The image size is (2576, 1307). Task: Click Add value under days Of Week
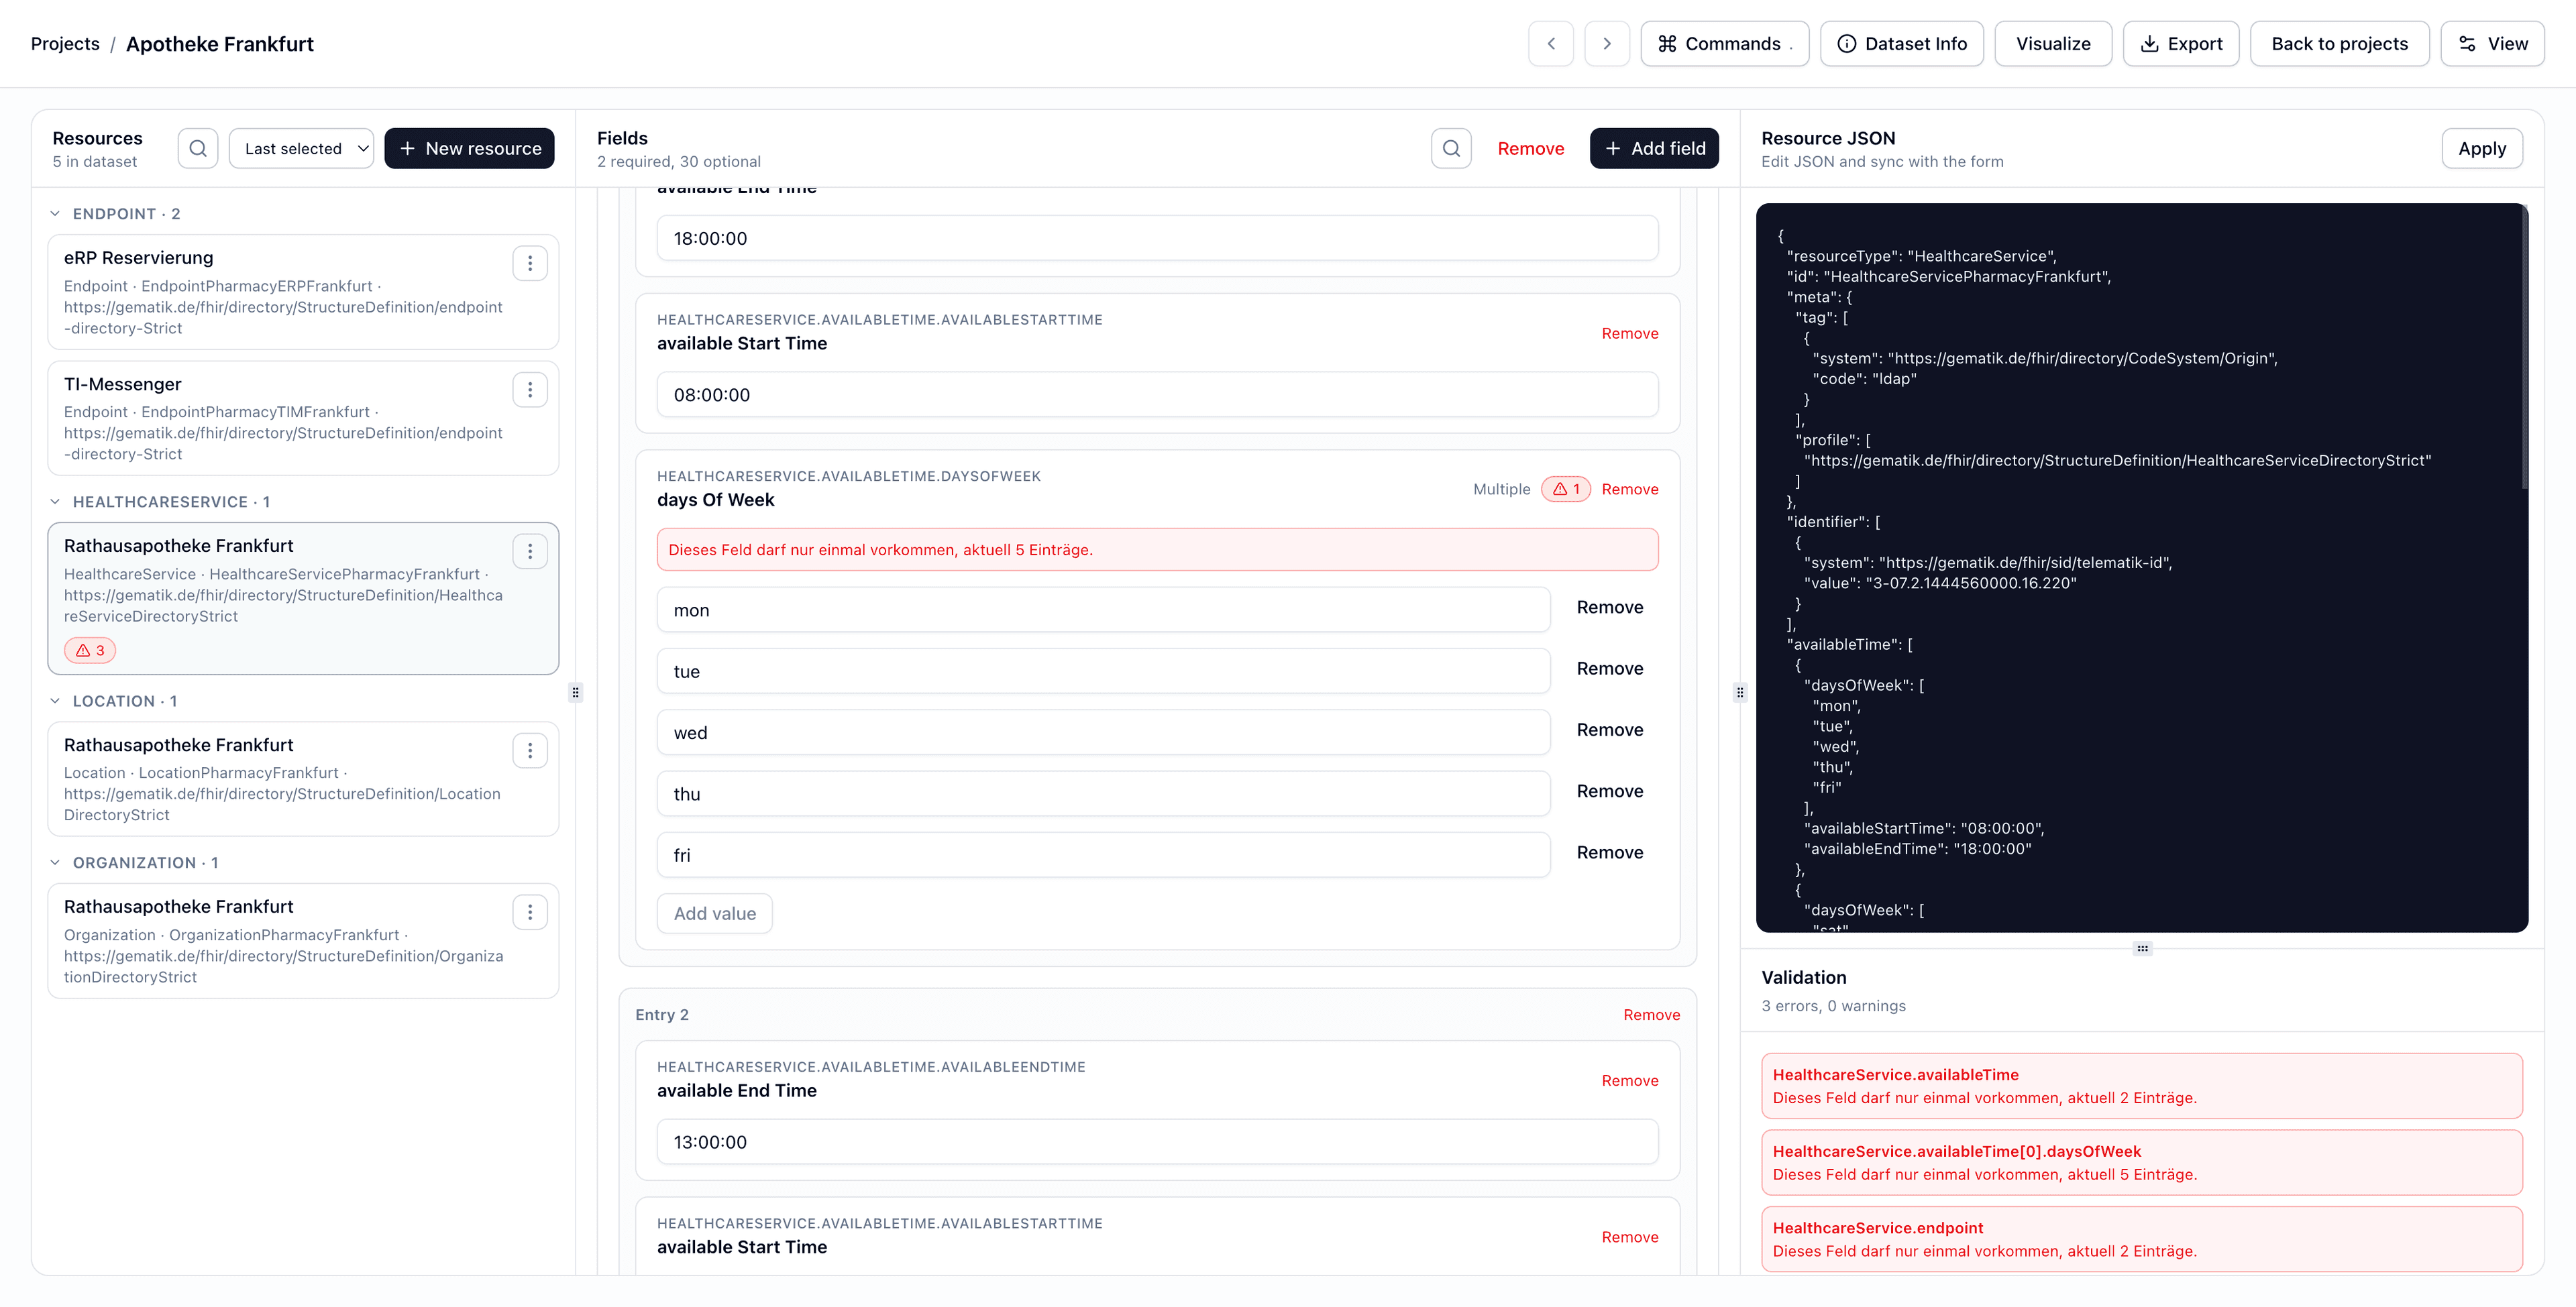(714, 913)
